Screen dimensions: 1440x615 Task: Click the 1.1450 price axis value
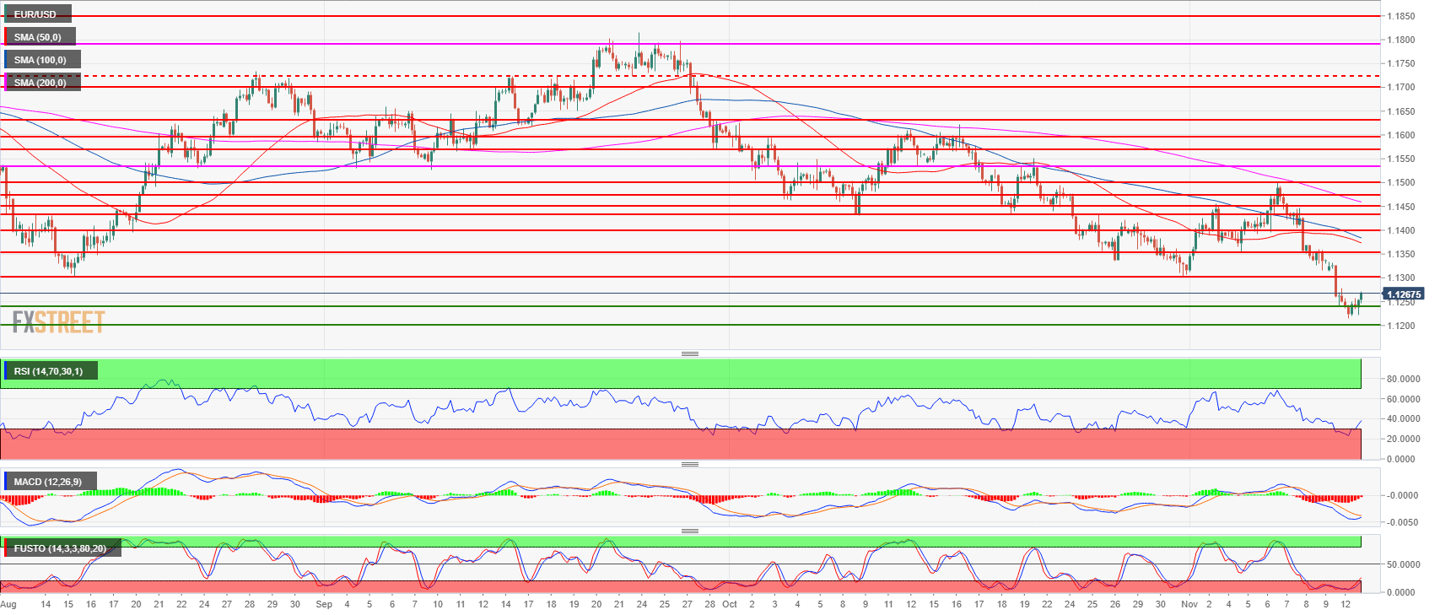coord(1401,207)
